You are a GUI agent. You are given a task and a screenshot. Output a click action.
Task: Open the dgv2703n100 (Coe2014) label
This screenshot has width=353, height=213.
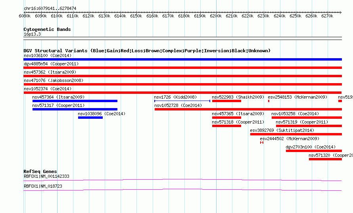311,147
